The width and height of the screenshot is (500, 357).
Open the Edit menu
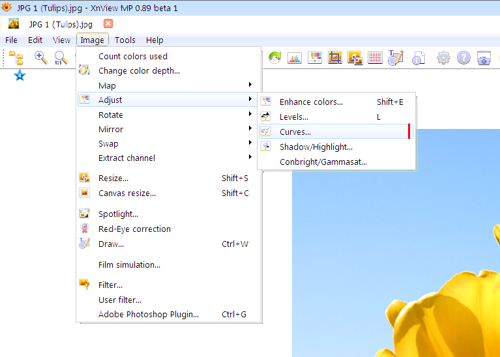click(x=35, y=40)
